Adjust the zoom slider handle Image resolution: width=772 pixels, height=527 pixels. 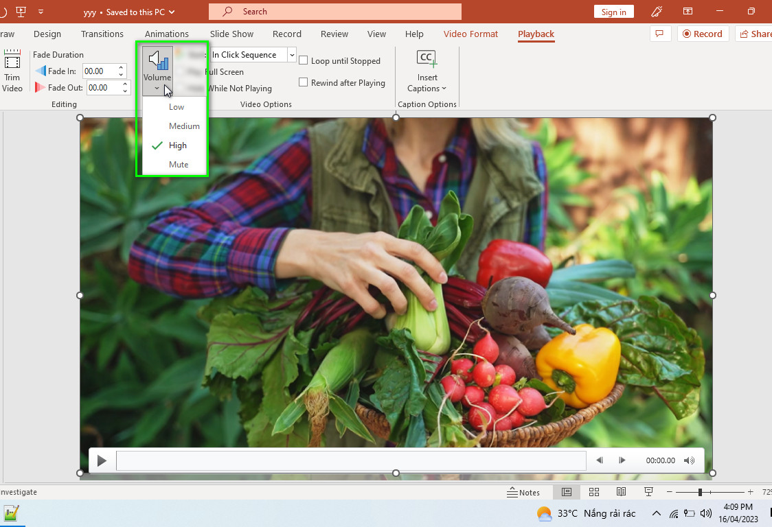[x=700, y=492]
